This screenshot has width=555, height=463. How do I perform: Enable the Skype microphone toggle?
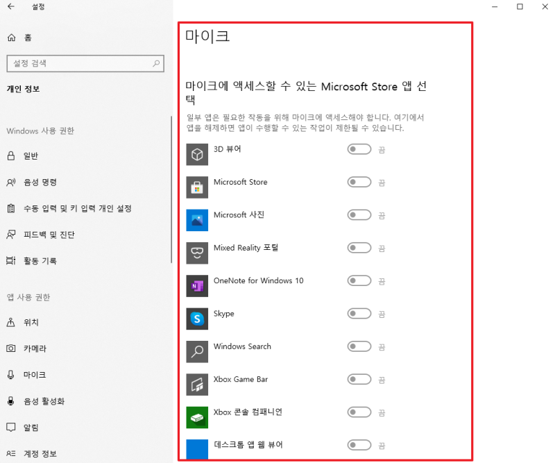tap(359, 314)
